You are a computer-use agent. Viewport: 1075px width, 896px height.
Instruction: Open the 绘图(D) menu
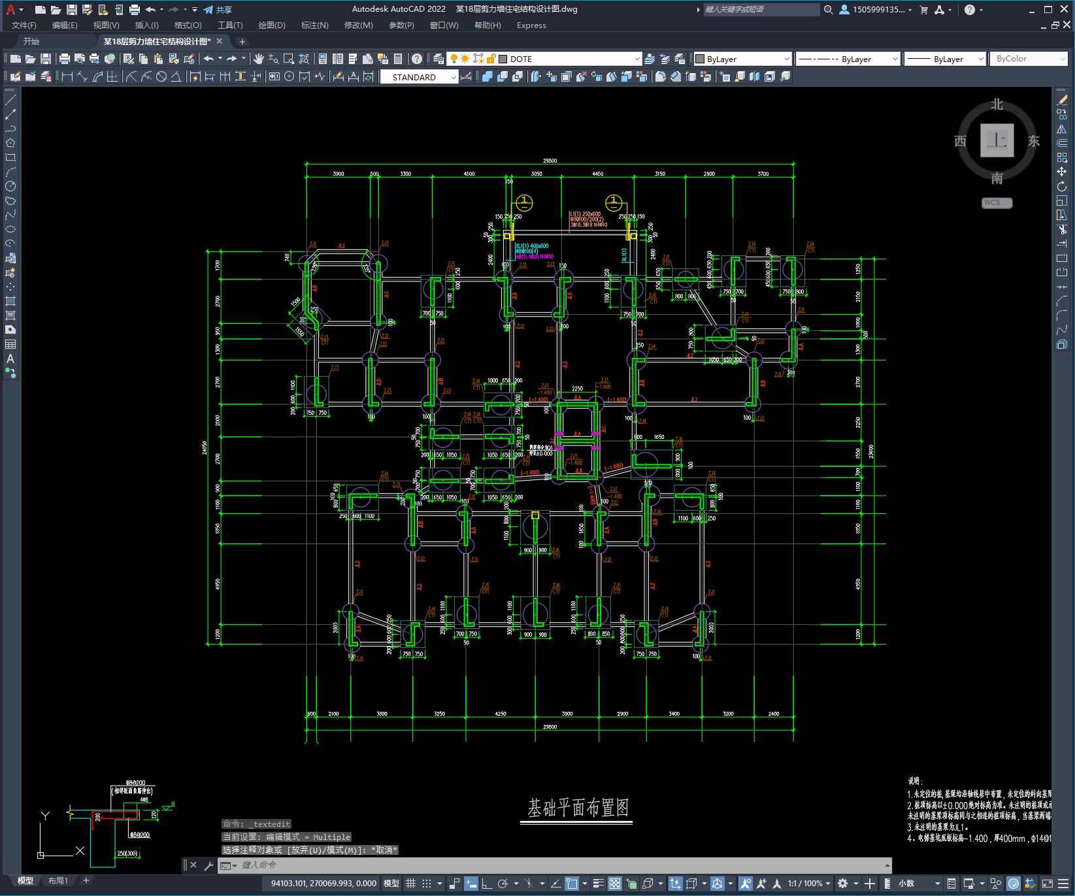(x=272, y=25)
